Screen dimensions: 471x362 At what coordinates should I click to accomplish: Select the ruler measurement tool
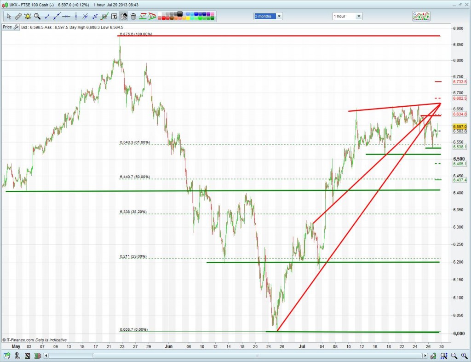coord(18,17)
